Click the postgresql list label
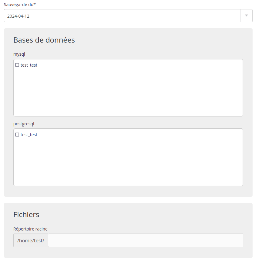This screenshot has height=260, width=255. [x=23, y=124]
